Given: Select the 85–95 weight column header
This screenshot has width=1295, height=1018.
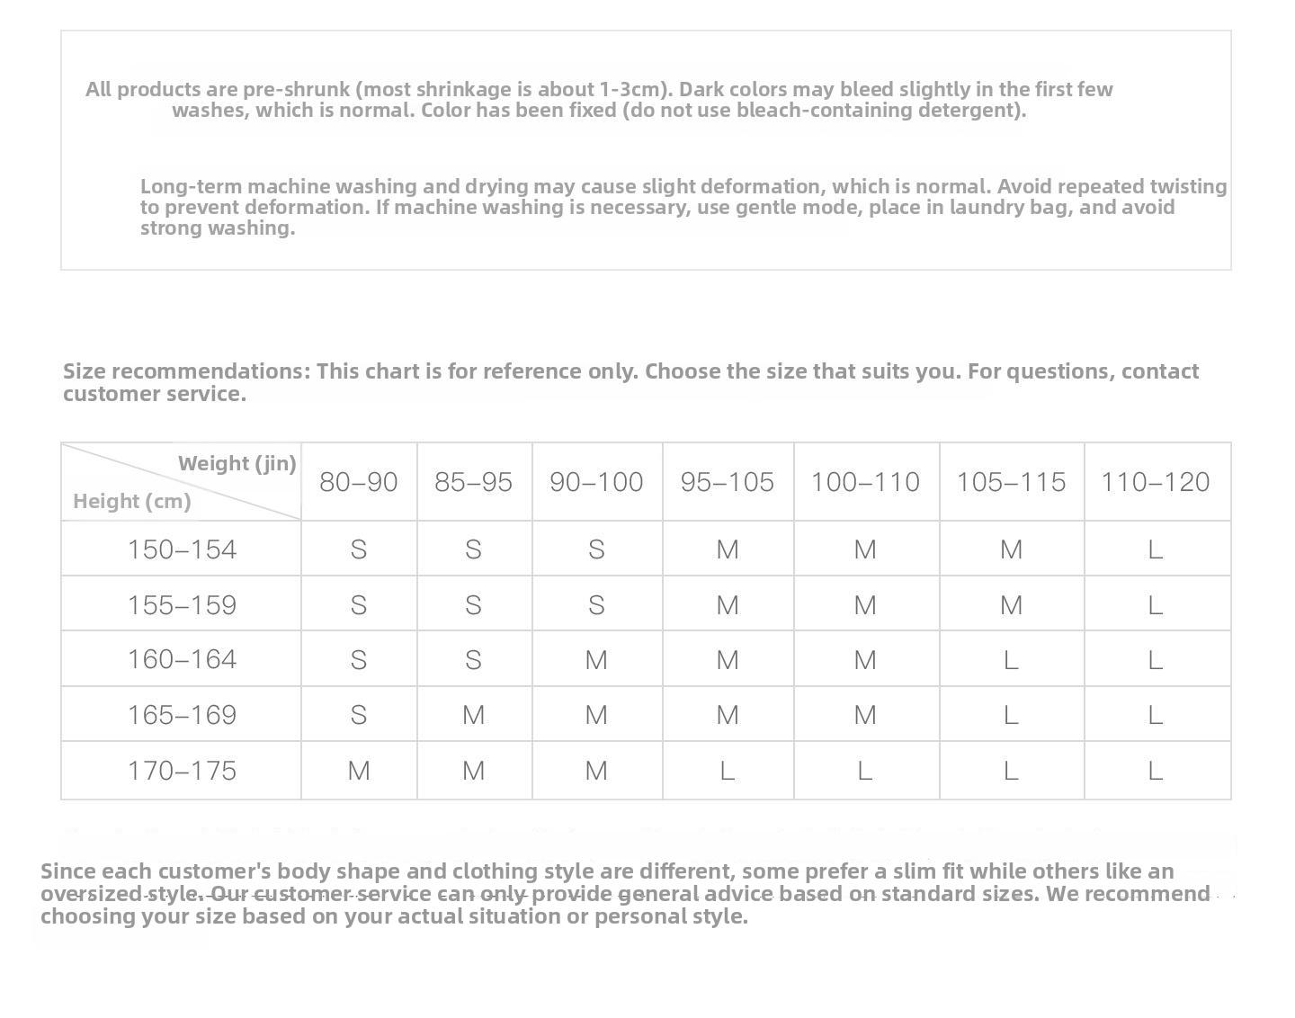Looking at the screenshot, I should [474, 482].
